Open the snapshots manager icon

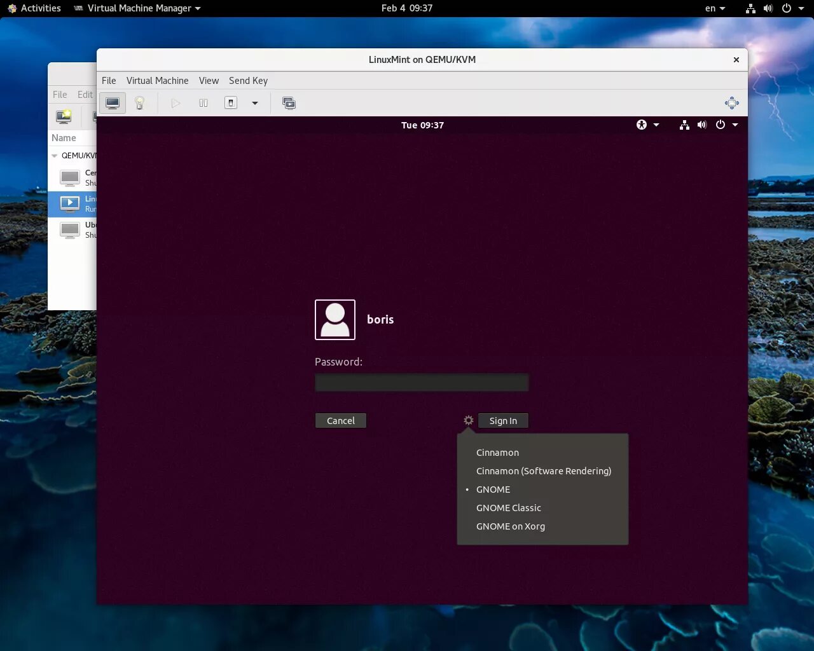[x=289, y=103]
